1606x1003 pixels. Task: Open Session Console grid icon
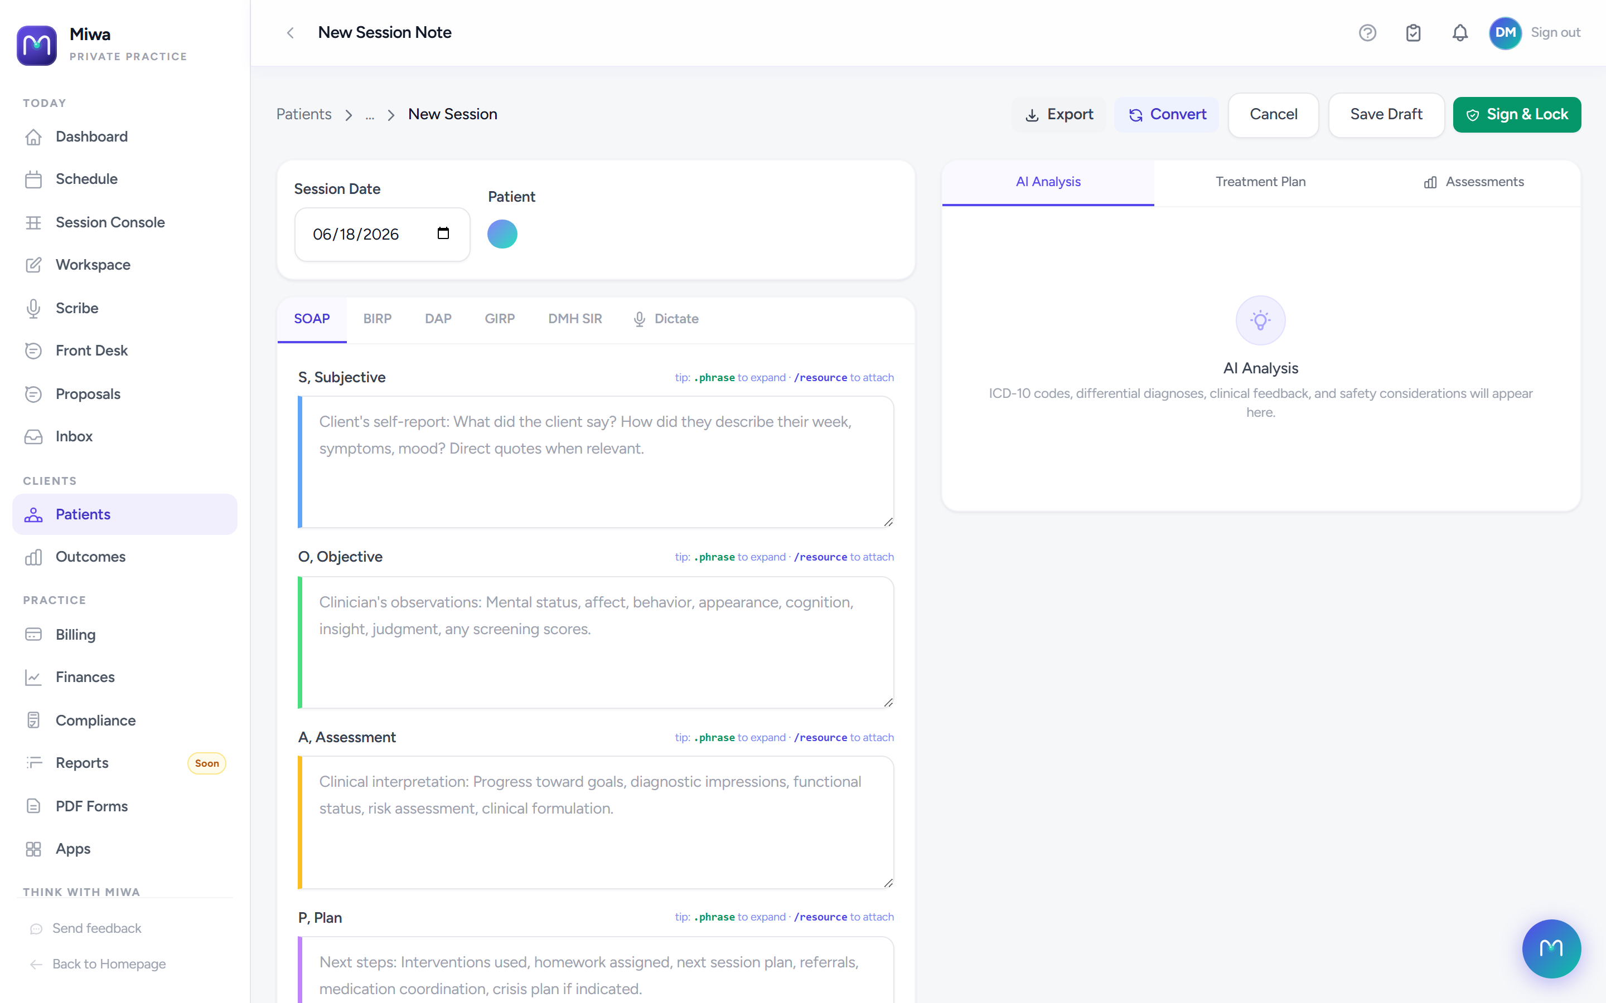tap(33, 222)
